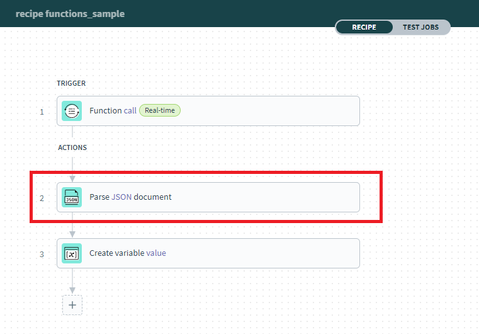This screenshot has height=334, width=479.
Task: Open the Create variable value step
Action: (208, 253)
